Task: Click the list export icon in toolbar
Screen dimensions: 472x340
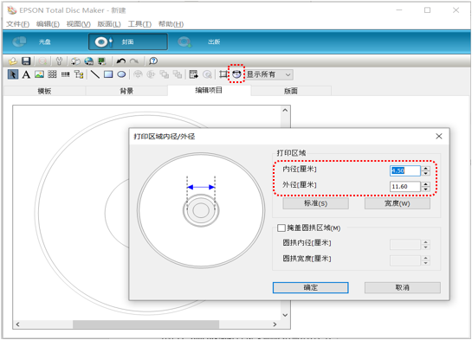Action: coord(193,74)
